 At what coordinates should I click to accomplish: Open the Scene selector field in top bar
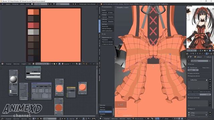tap(63, 4)
